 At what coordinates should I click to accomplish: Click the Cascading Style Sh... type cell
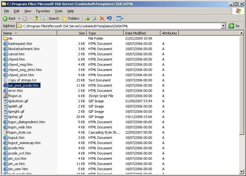pyautogui.click(x=104, y=132)
